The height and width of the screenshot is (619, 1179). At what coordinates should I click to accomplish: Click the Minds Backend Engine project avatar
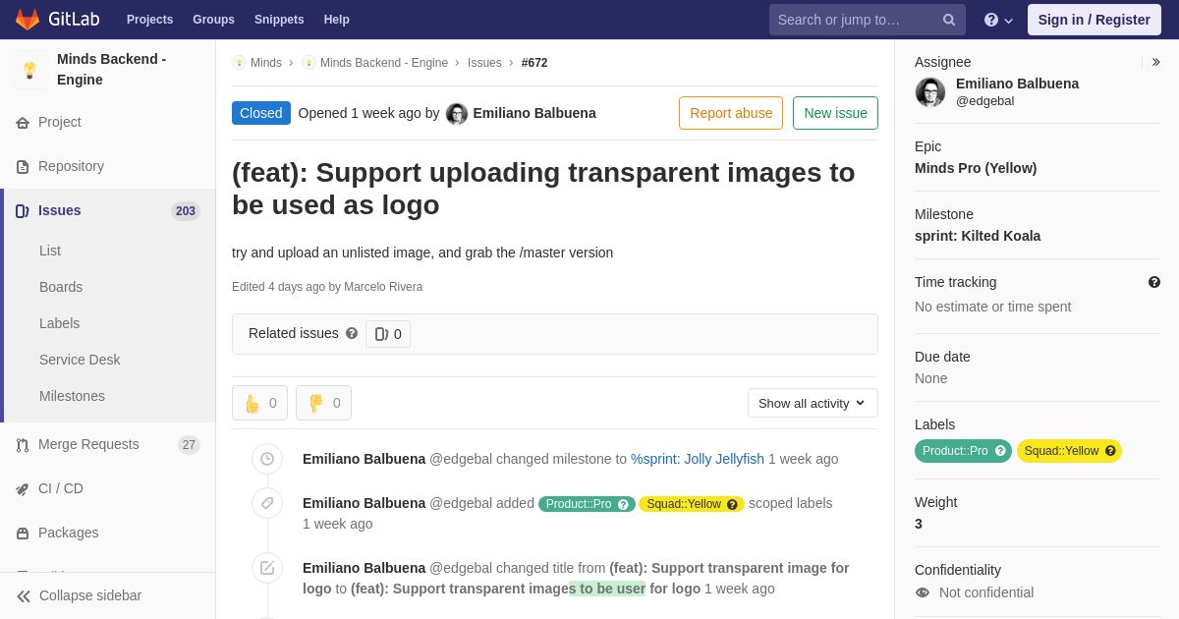click(29, 70)
